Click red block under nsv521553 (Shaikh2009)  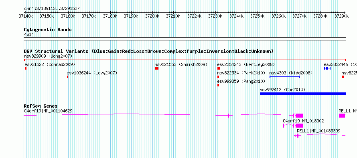point(157,68)
